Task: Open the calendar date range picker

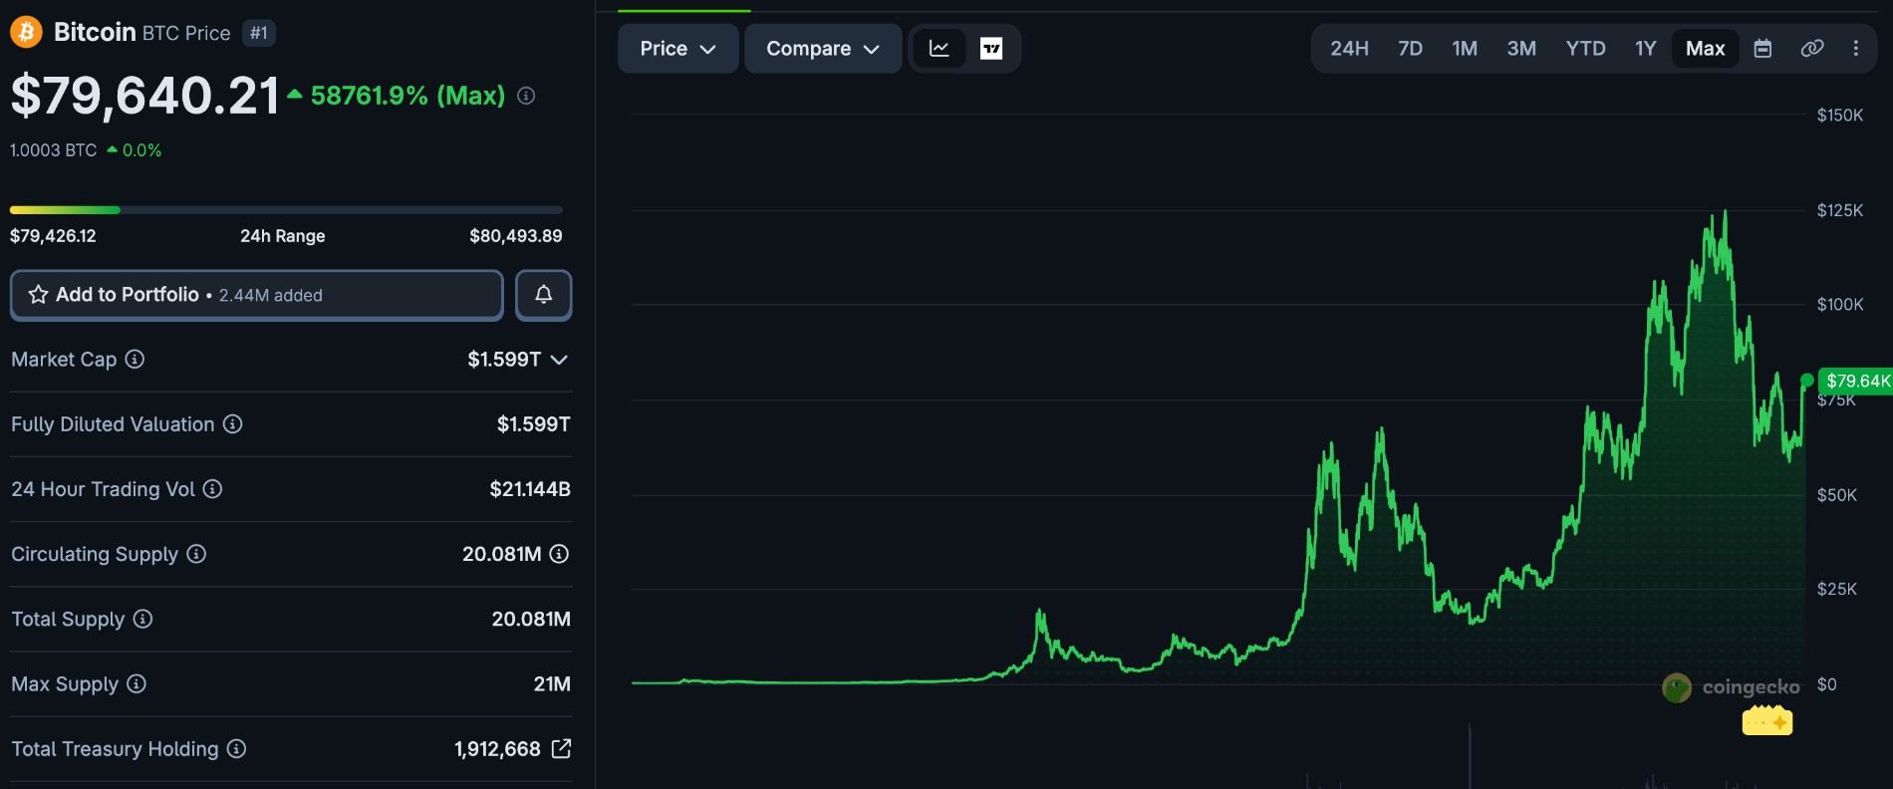Action: point(1762,48)
